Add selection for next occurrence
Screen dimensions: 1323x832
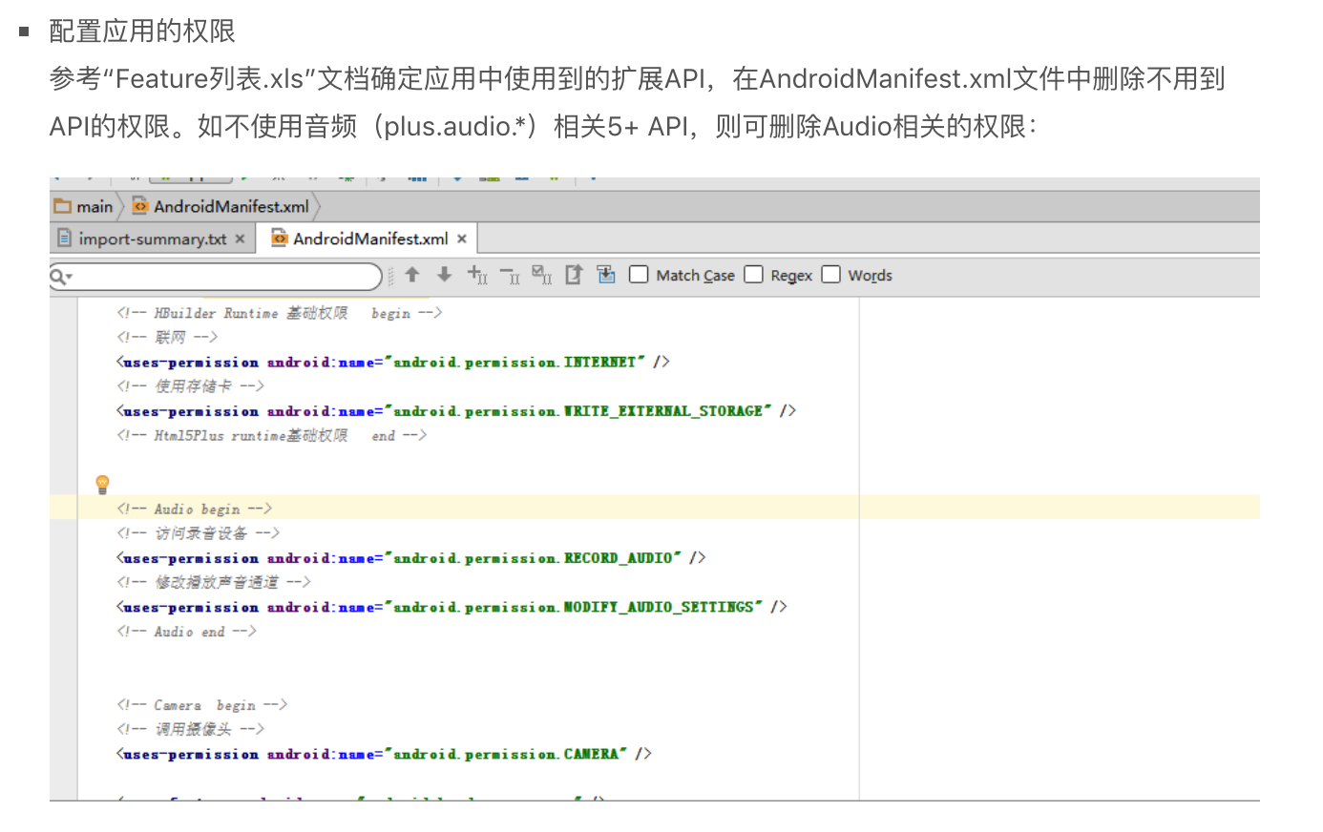click(x=477, y=276)
